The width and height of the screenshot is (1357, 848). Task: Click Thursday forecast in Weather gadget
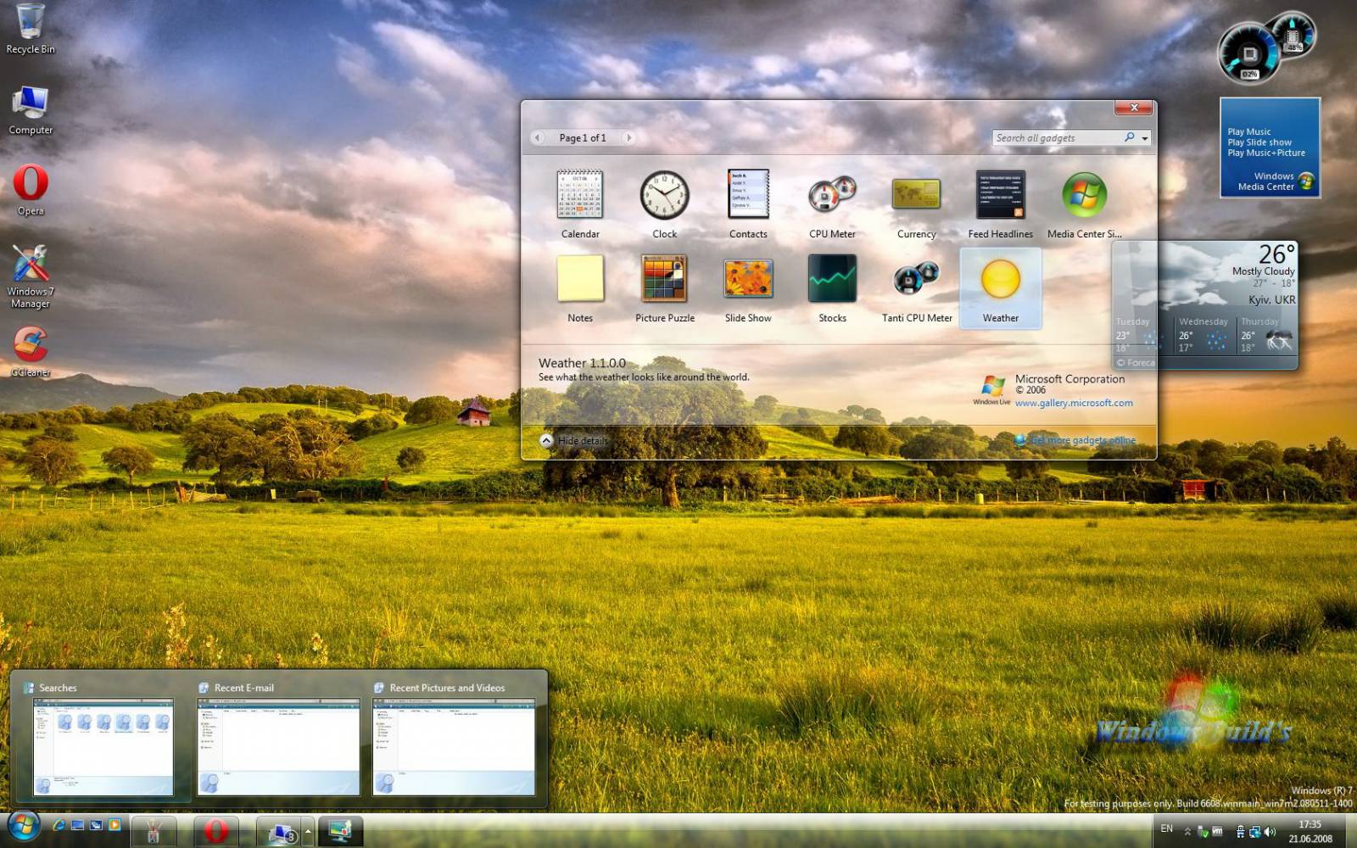point(1267,335)
